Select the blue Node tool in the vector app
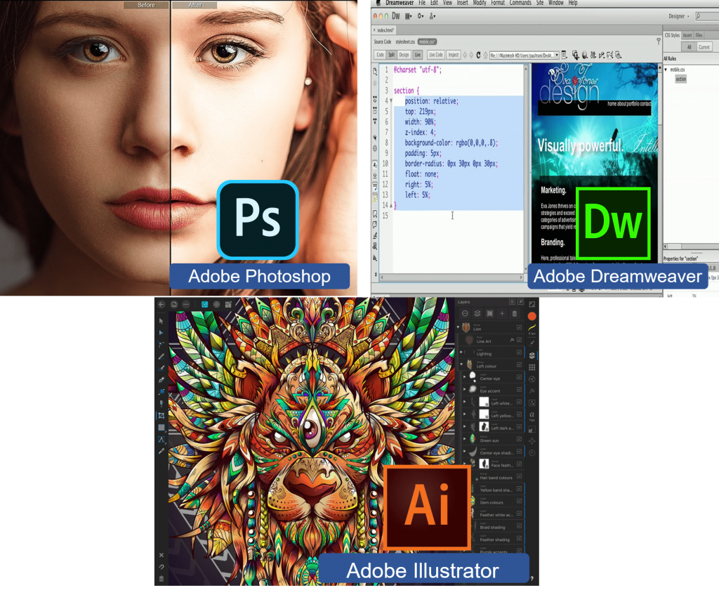 161,332
